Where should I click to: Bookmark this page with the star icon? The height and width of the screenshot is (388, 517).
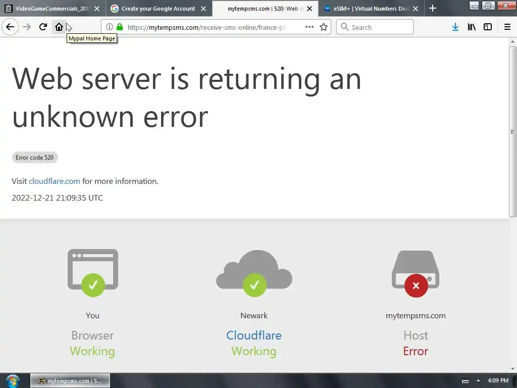tap(324, 27)
